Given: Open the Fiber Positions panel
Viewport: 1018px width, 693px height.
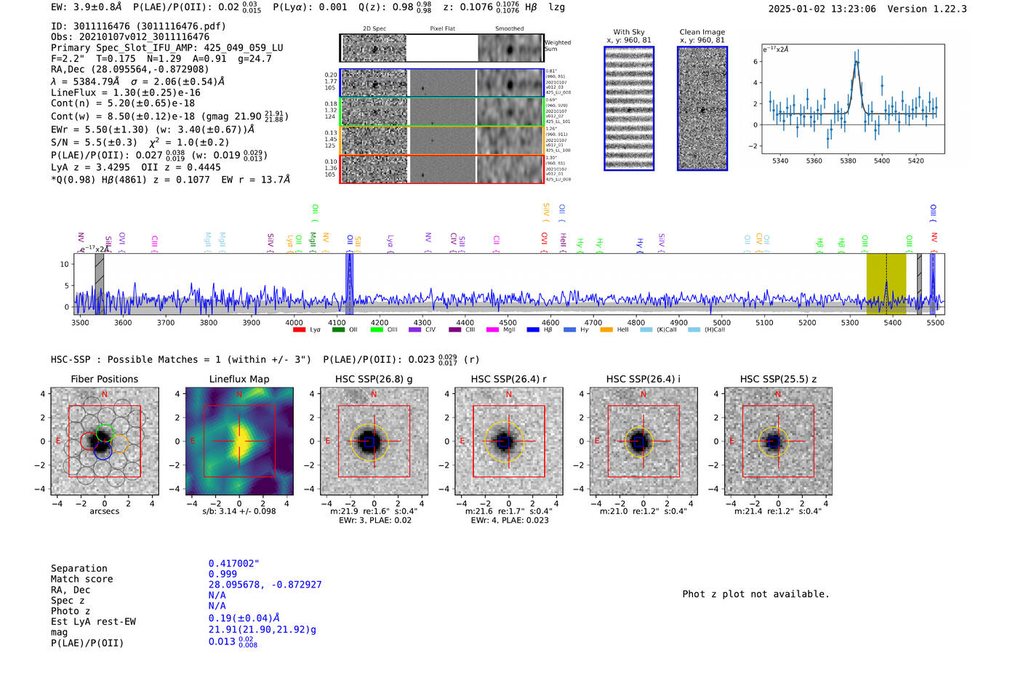Looking at the screenshot, I should tap(105, 441).
